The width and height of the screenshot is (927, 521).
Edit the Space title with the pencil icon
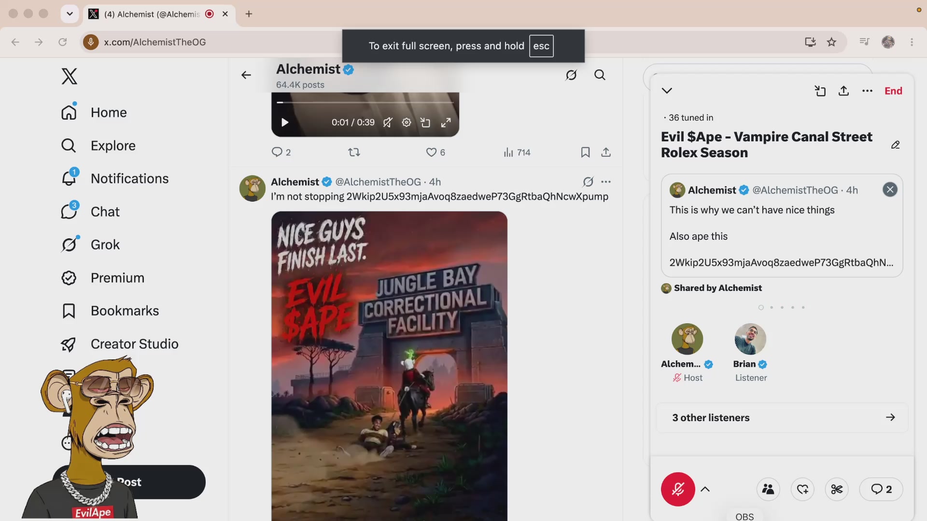[895, 145]
